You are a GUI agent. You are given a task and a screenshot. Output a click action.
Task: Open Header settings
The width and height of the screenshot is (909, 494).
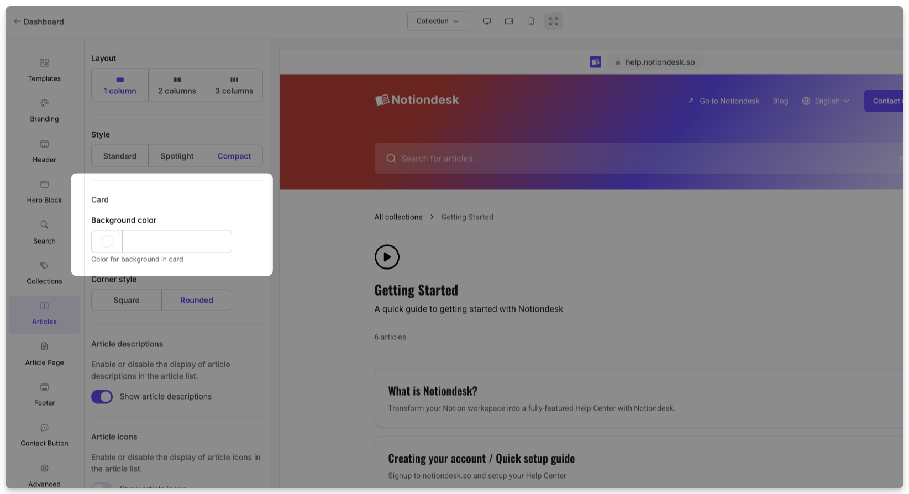tap(44, 151)
